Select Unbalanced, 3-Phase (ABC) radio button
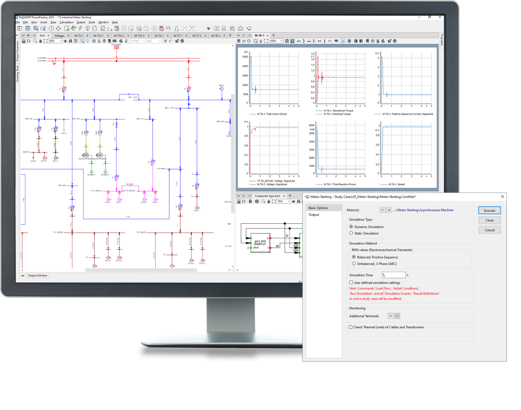 click(x=354, y=264)
